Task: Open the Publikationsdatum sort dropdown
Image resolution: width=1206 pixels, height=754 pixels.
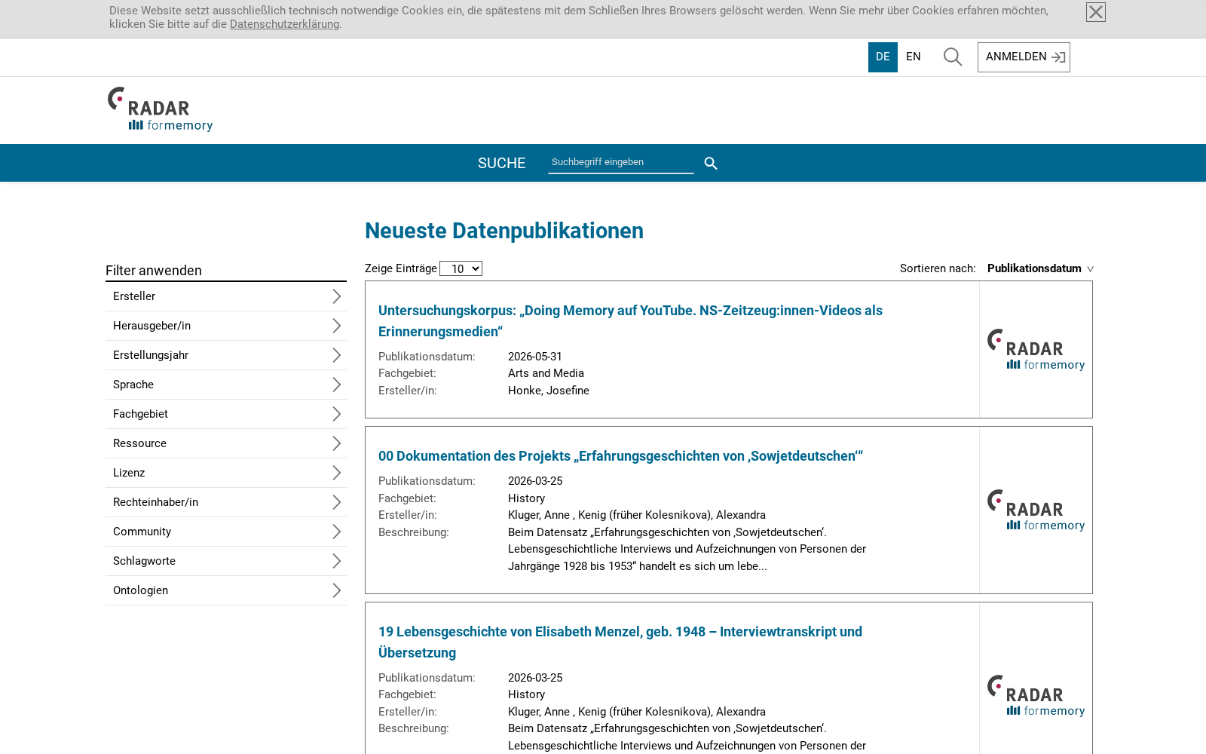Action: tap(1040, 268)
